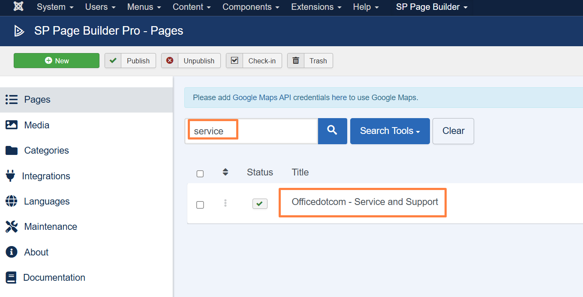Screen dimensions: 583x297
Task: Click the Trash toolbar button
Action: pyautogui.click(x=310, y=61)
